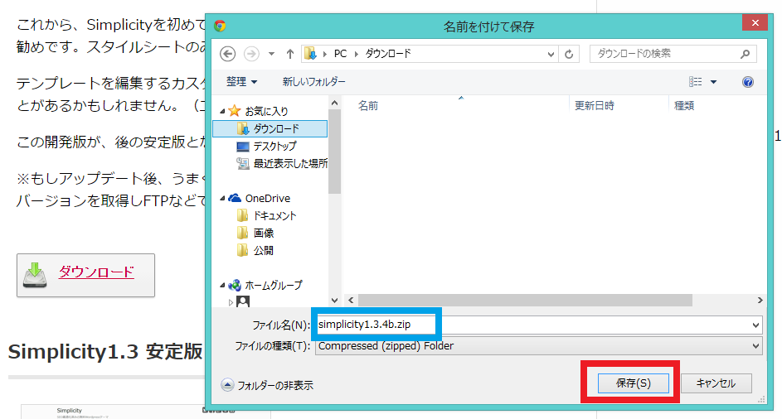
Task: Select OneDrive in navigation pane
Action: [x=267, y=198]
